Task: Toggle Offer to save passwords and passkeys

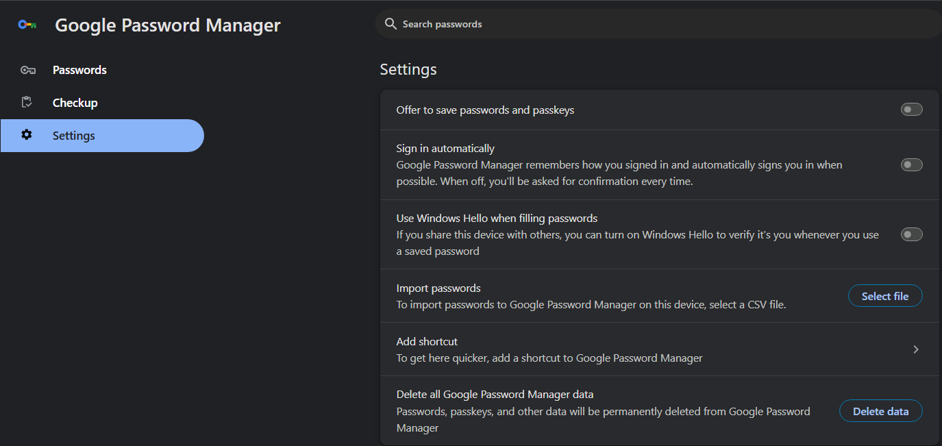Action: point(911,110)
